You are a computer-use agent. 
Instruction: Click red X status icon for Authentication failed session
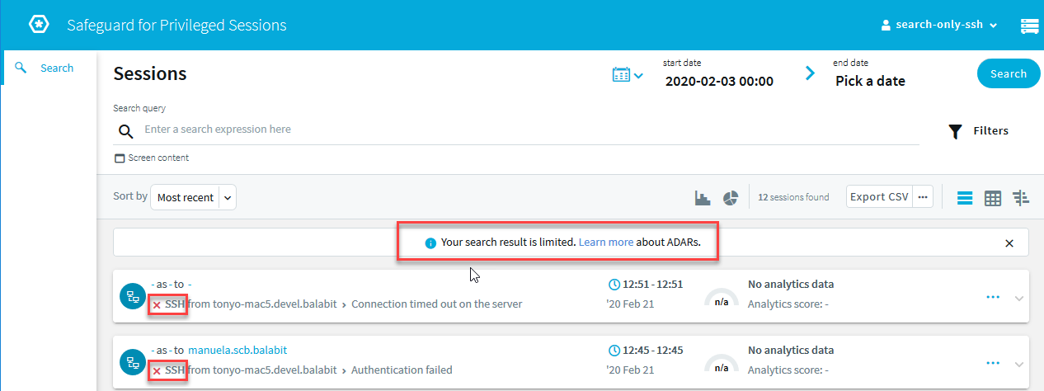157,371
